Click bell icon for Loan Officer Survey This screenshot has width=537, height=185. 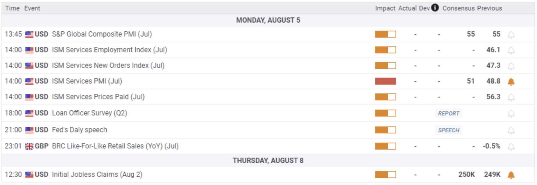[x=511, y=114]
